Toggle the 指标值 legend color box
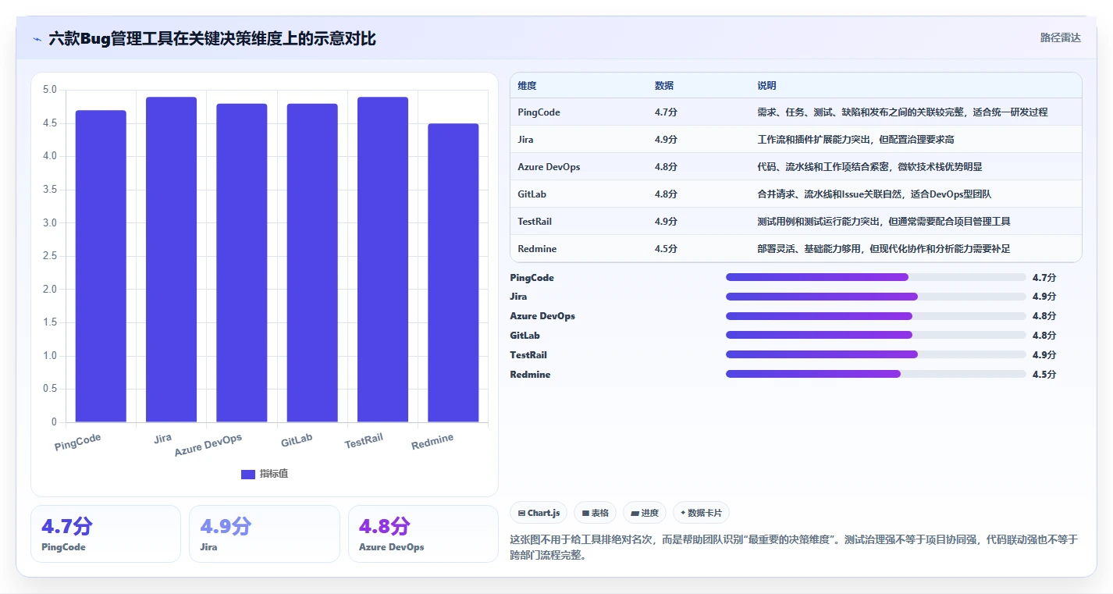 [247, 474]
